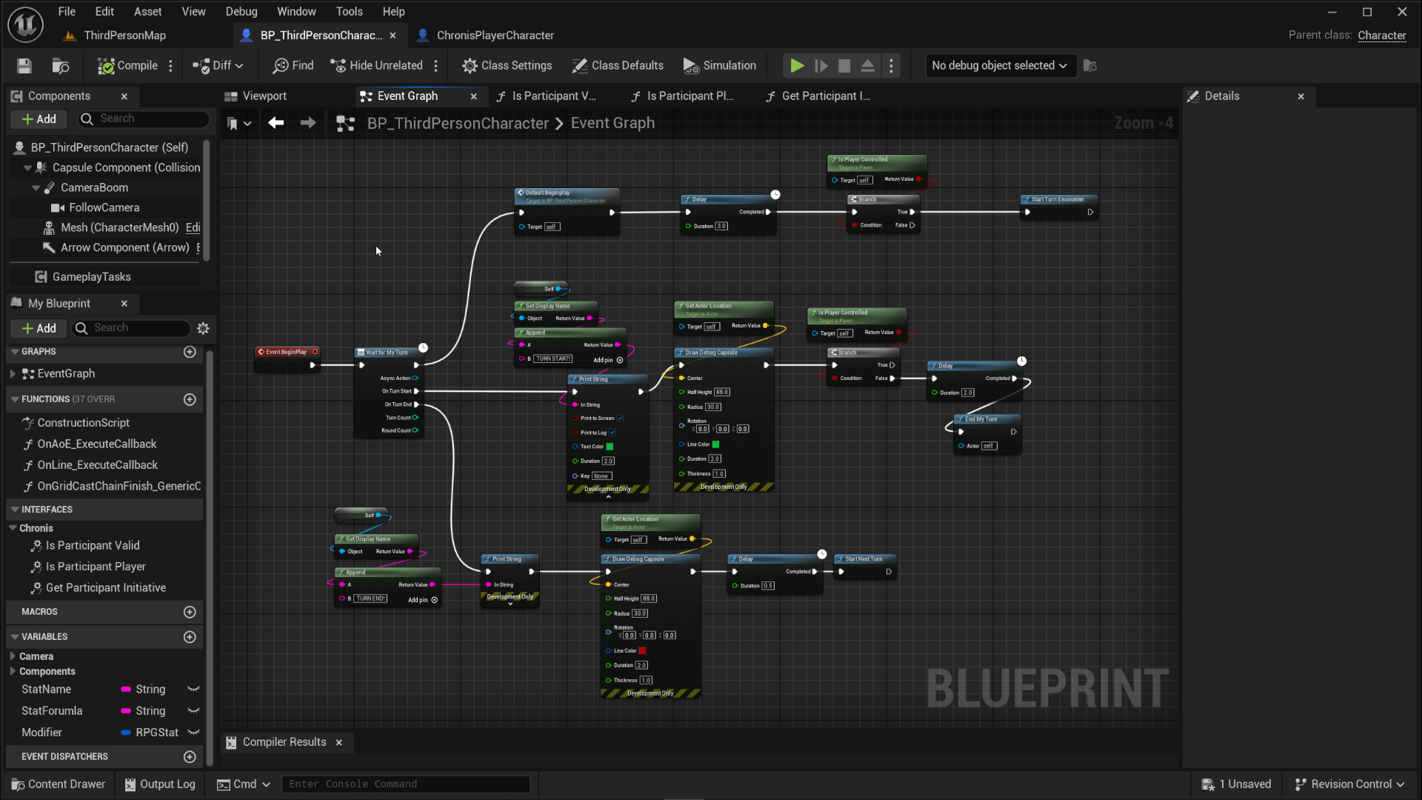Add a new variable with plus icon

190,637
